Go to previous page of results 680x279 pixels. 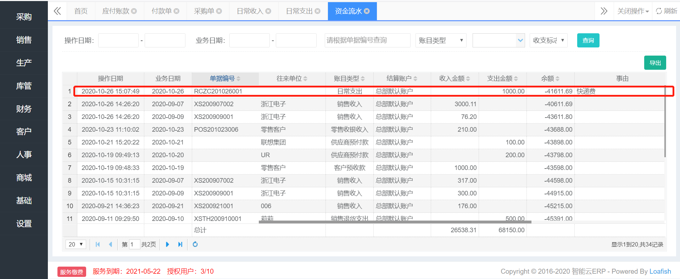click(x=111, y=244)
